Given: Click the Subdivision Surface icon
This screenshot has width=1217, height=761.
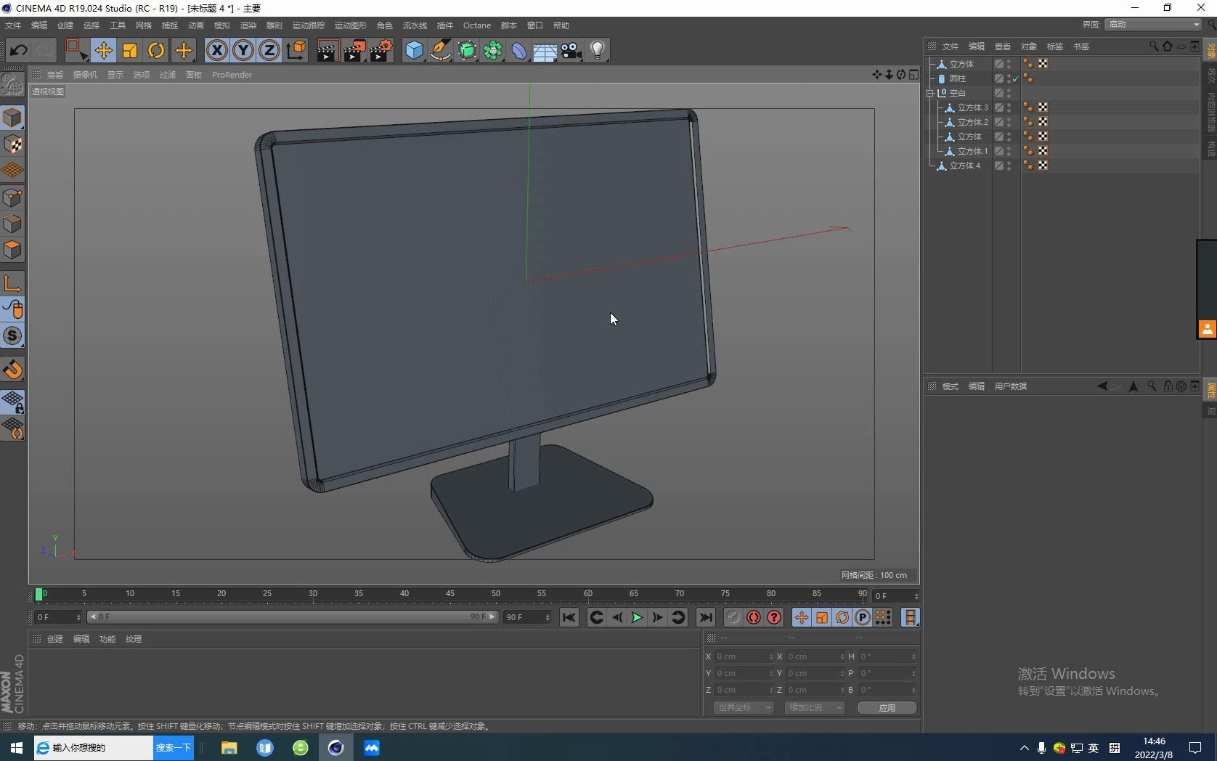Looking at the screenshot, I should click(x=467, y=50).
